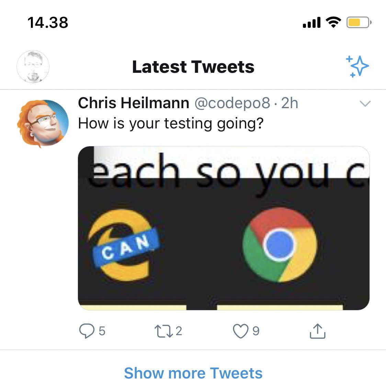The image size is (386, 386).
Task: Expand the tweet options chevron
Action: tap(365, 103)
